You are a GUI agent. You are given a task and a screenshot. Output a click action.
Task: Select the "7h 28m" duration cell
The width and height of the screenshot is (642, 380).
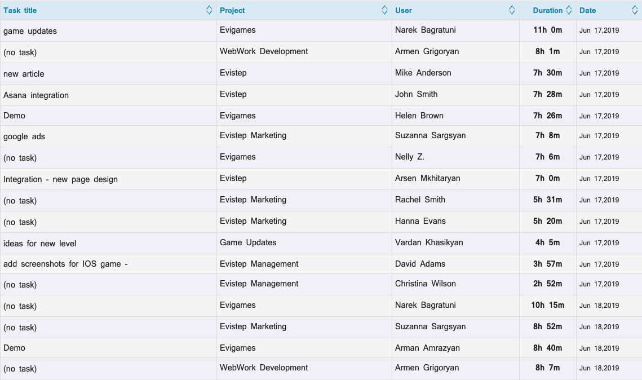[548, 94]
